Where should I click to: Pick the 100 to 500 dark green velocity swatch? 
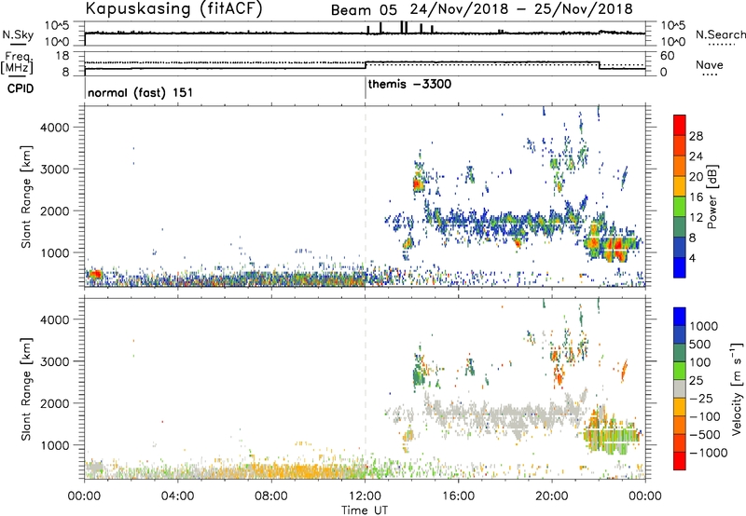(680, 353)
